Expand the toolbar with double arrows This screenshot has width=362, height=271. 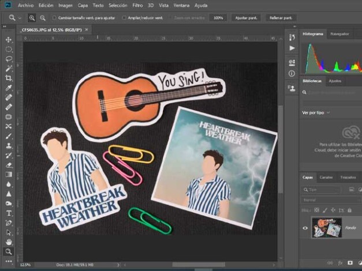pyautogui.click(x=5, y=27)
